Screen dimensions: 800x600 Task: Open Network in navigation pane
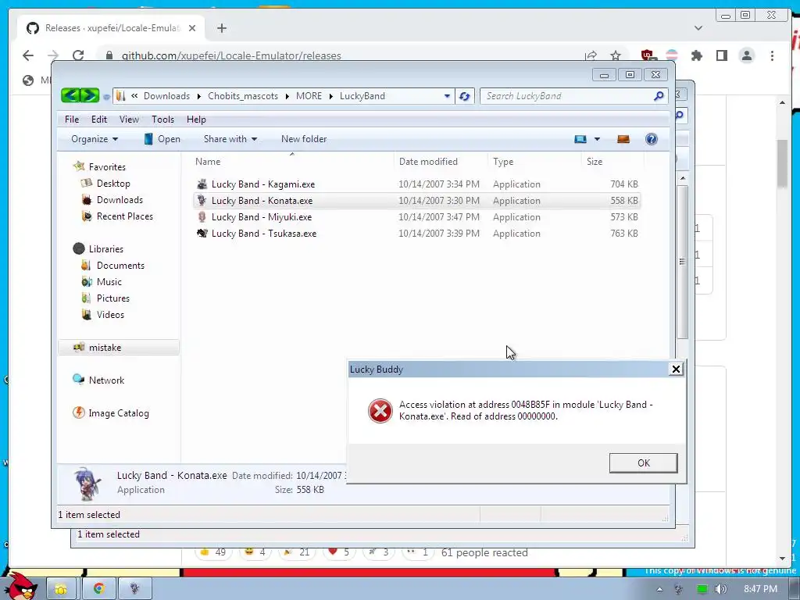click(106, 380)
